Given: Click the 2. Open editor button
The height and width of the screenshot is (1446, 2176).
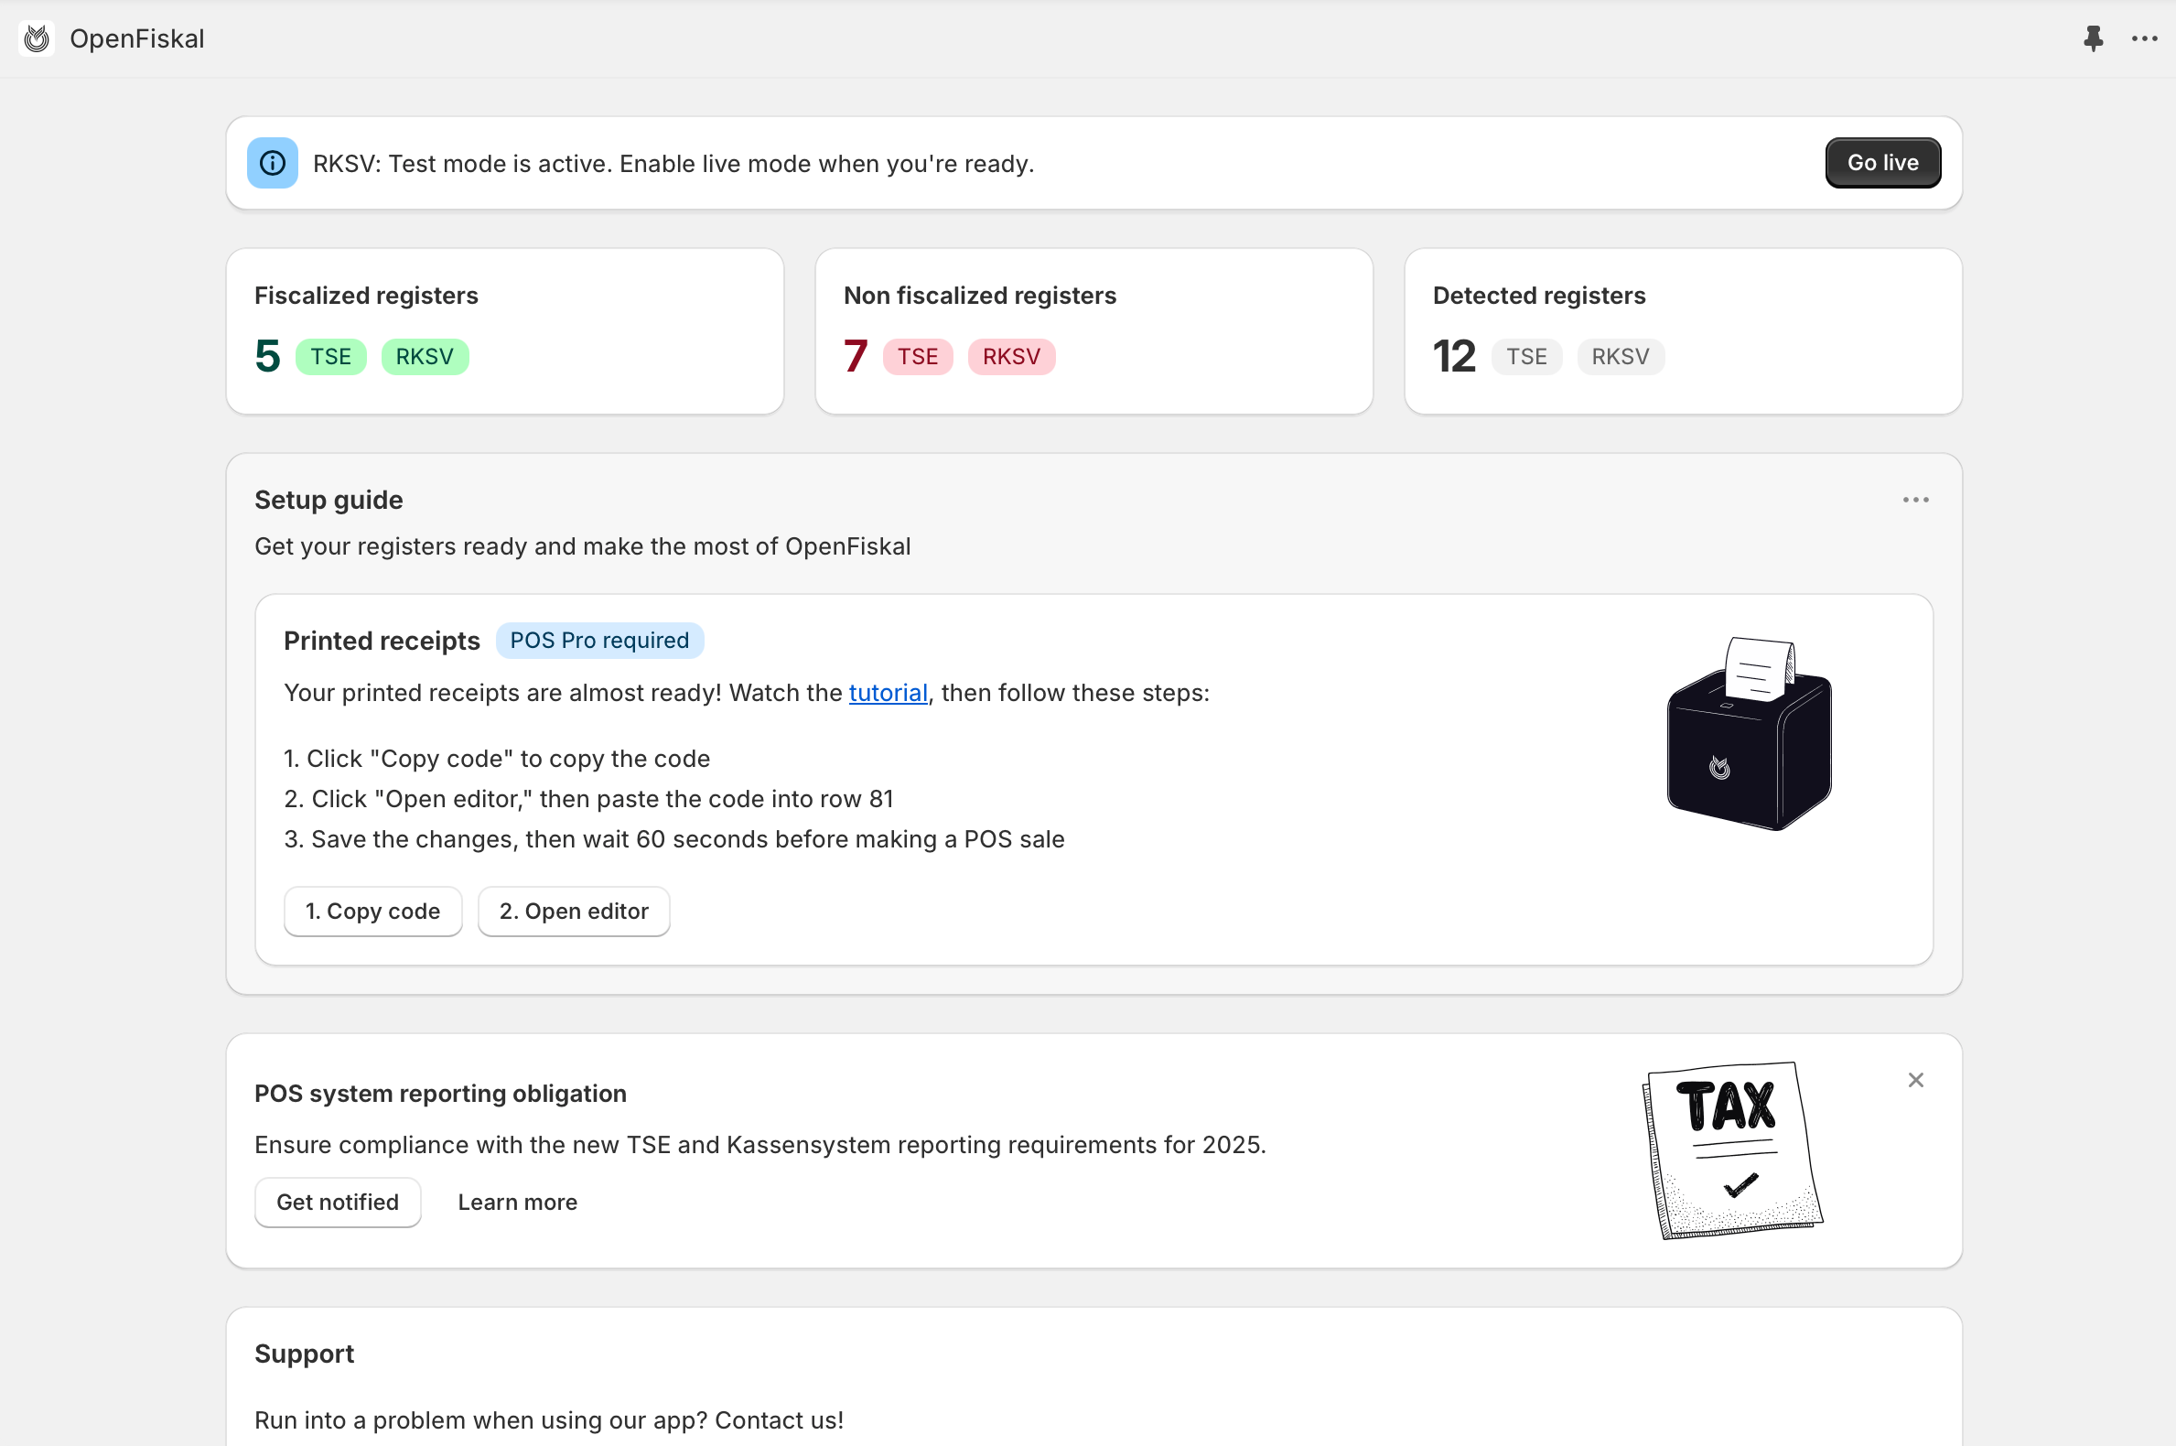Looking at the screenshot, I should [x=574, y=912].
